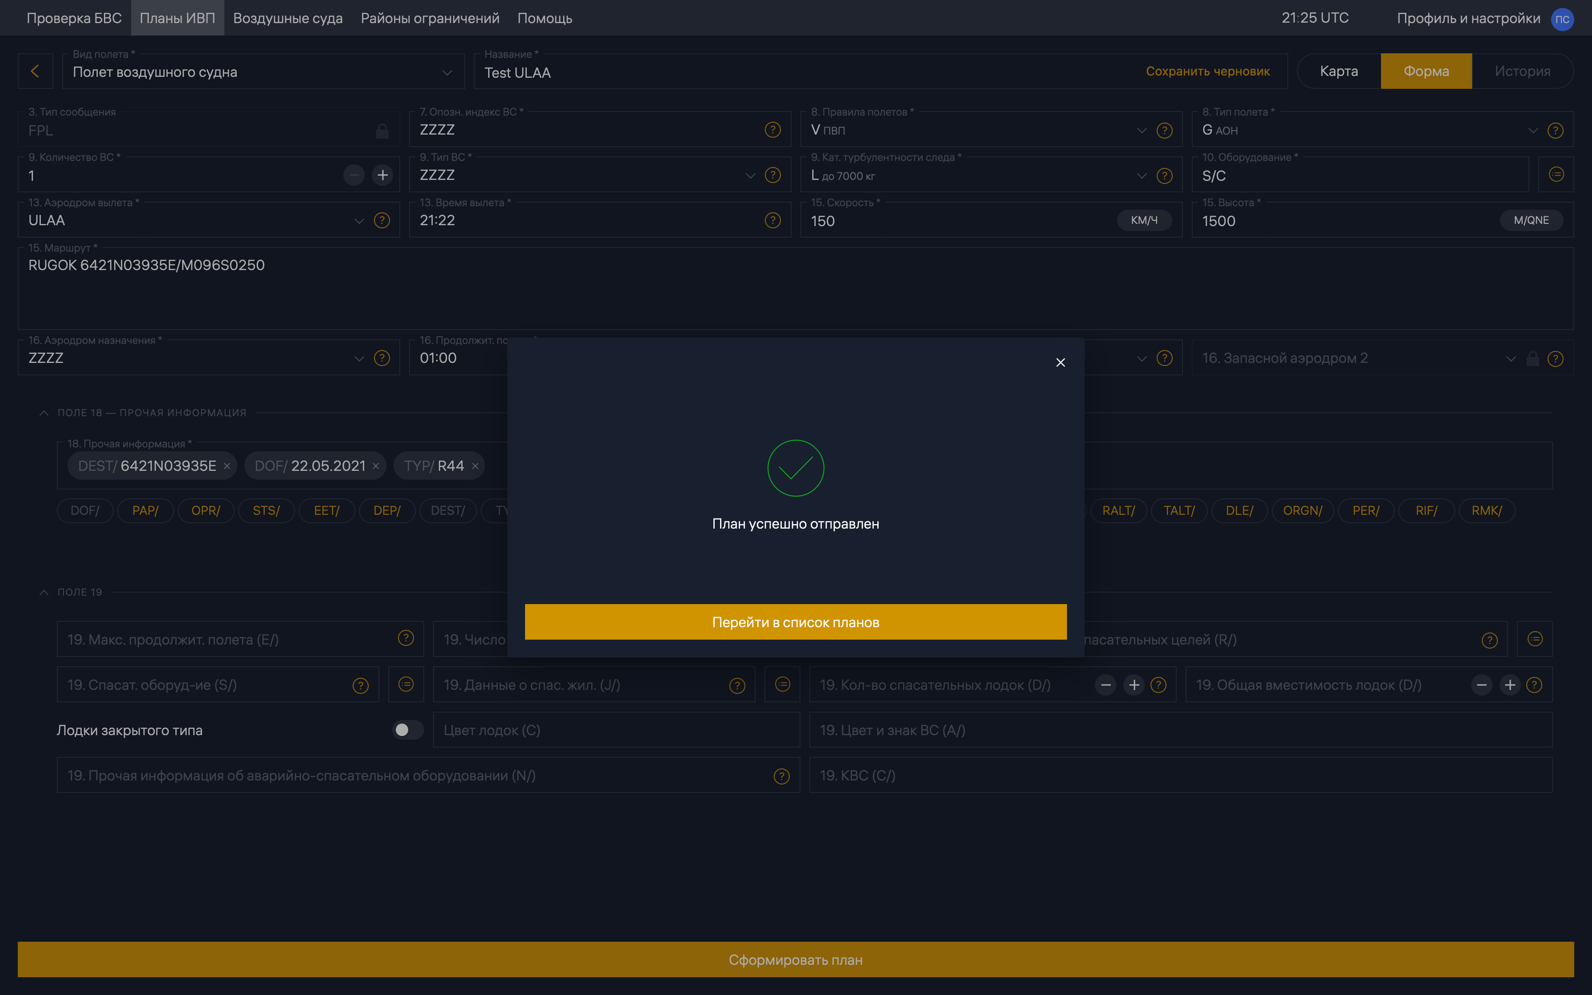Viewport: 1592px width, 995px height.
Task: Toggle speed unit КМ/Ч
Action: (1144, 220)
